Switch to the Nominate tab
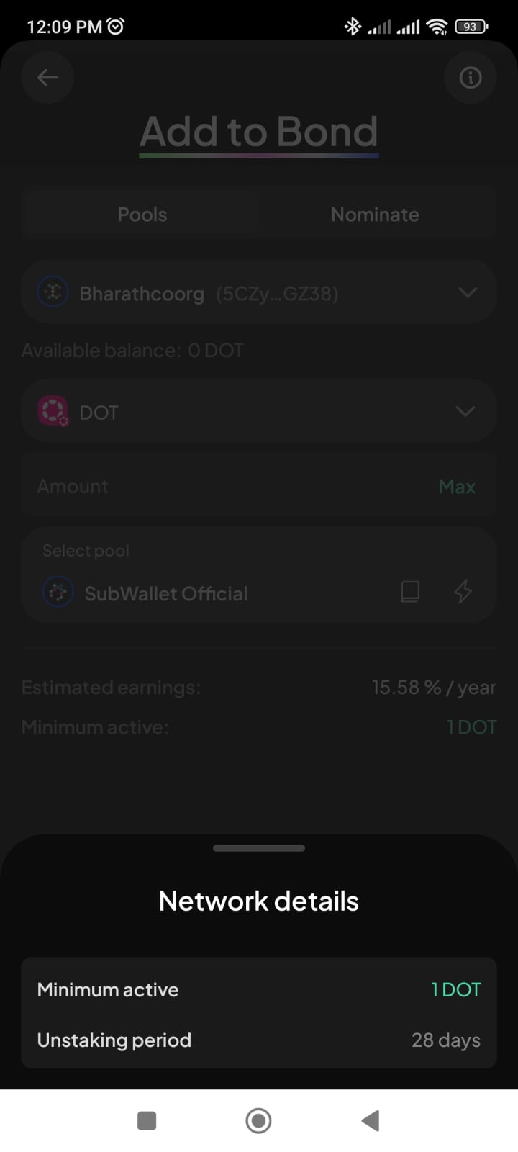Viewport: 518px width, 1152px height. click(375, 214)
